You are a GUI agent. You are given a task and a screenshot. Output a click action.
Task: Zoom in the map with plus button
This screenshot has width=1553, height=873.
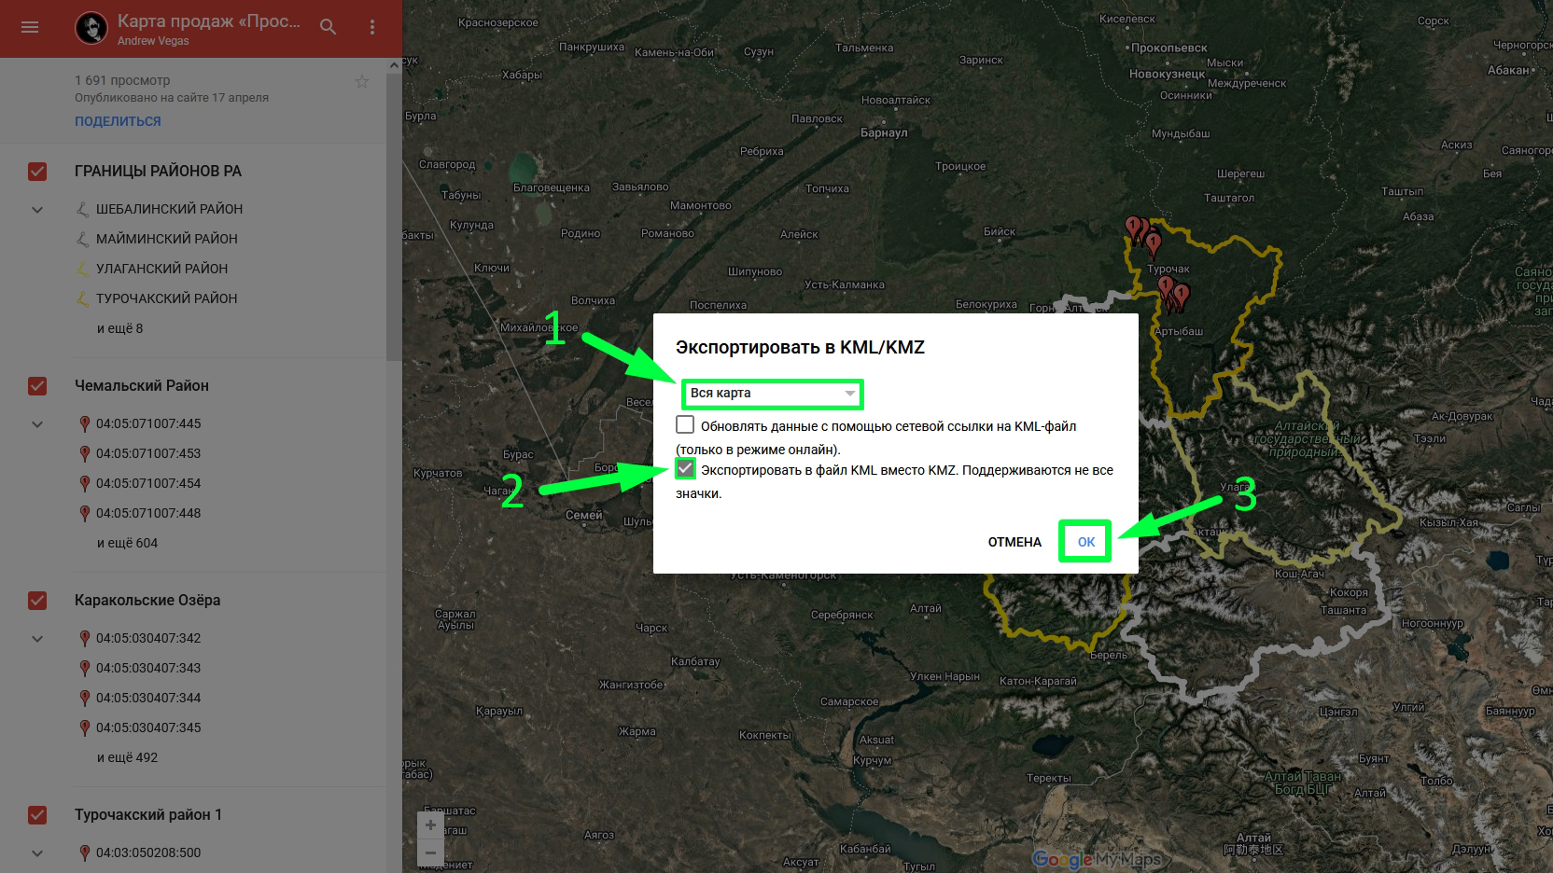click(430, 824)
